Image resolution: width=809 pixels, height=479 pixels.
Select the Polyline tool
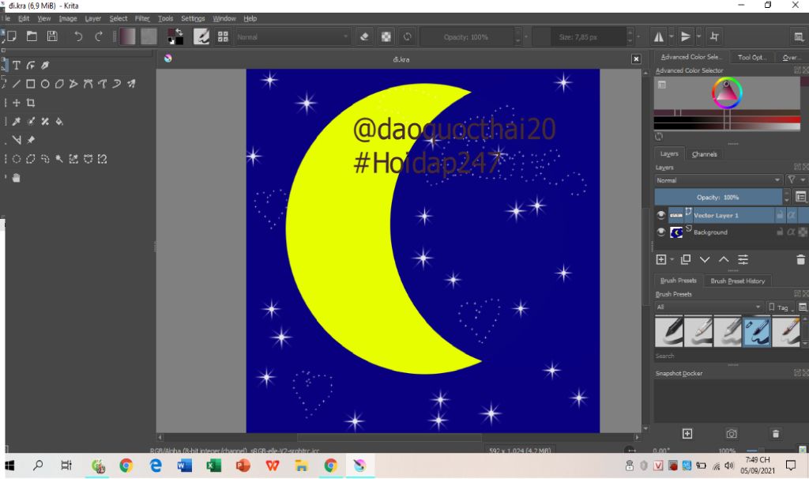pyautogui.click(x=73, y=84)
